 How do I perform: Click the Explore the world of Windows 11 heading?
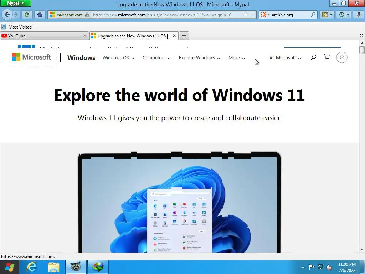(x=179, y=95)
